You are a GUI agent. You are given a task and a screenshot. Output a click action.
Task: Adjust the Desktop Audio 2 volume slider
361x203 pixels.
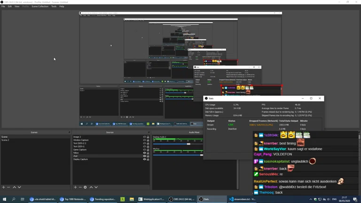(188, 144)
